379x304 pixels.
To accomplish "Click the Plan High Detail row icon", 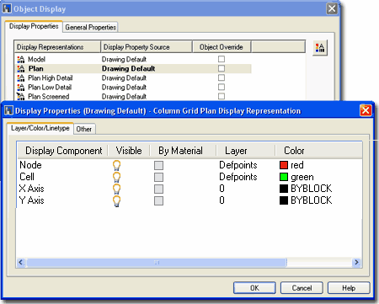I will 21,77.
